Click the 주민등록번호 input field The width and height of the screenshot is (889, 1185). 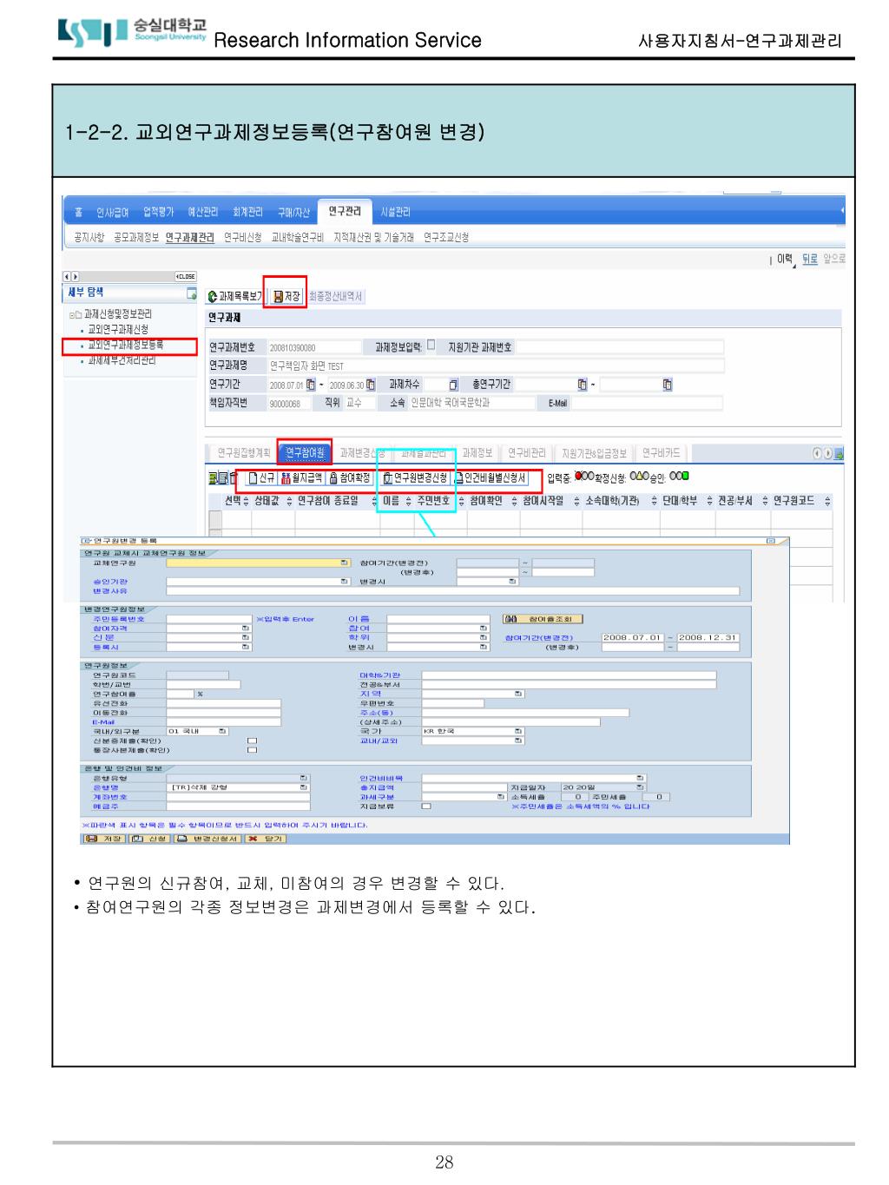point(209,619)
